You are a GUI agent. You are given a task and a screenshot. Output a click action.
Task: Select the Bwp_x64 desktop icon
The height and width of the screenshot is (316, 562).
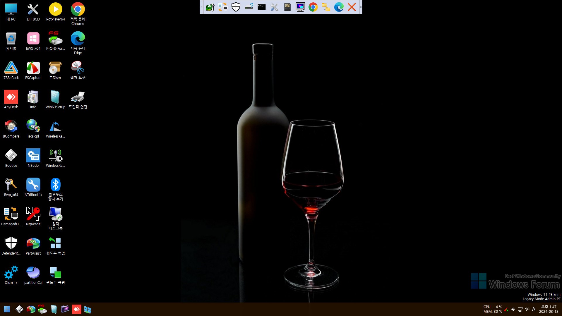(x=11, y=188)
